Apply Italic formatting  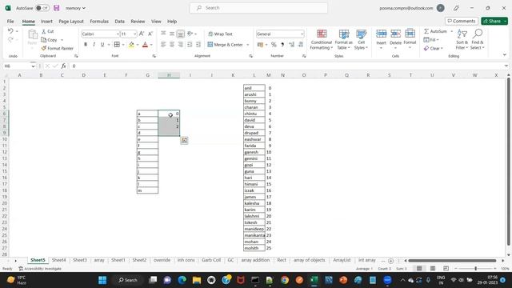(94, 45)
